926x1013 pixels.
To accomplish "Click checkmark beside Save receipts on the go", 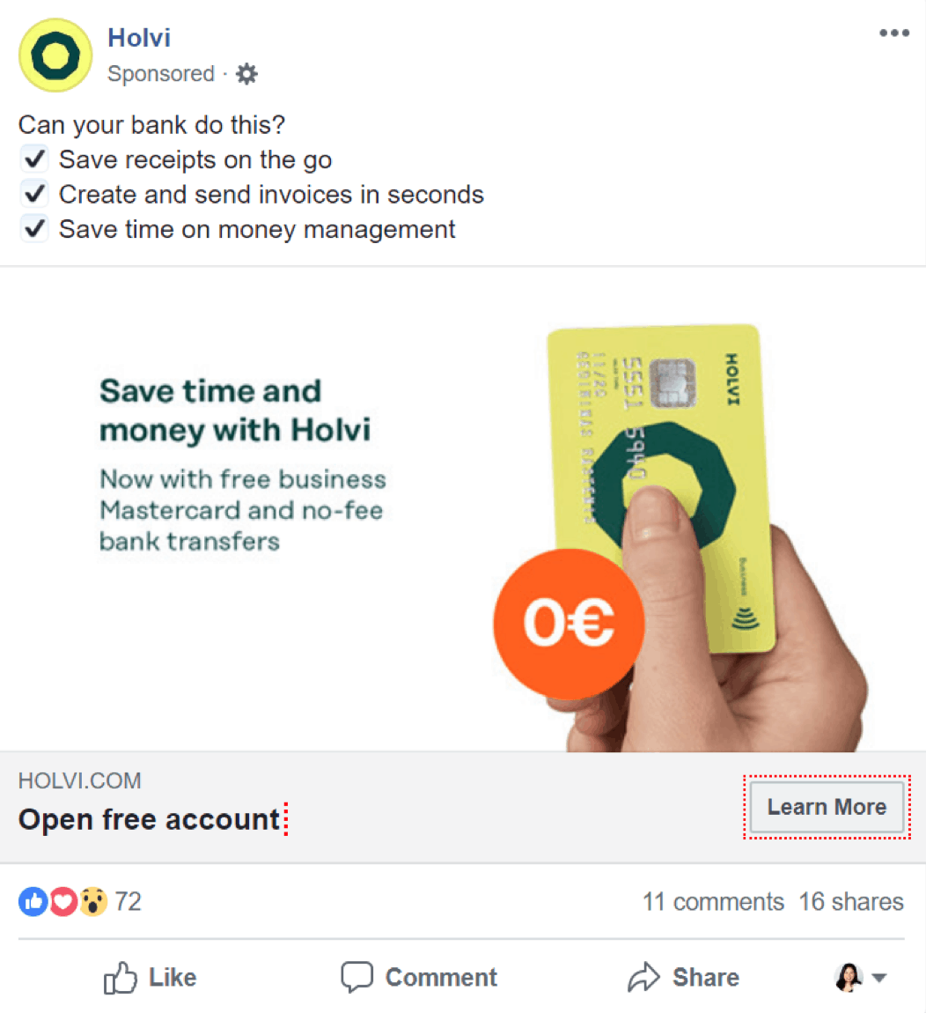I will click(34, 159).
